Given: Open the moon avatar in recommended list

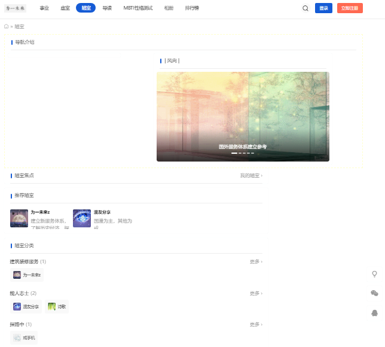Looking at the screenshot, I should (x=19, y=218).
